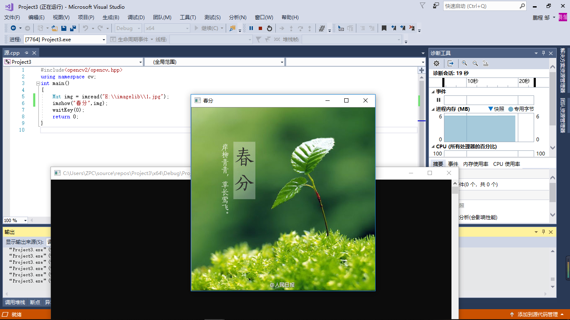Screen dimensions: 570x320
Task: Select the zoom-in magnifier in 诊断工具
Action: 465,63
